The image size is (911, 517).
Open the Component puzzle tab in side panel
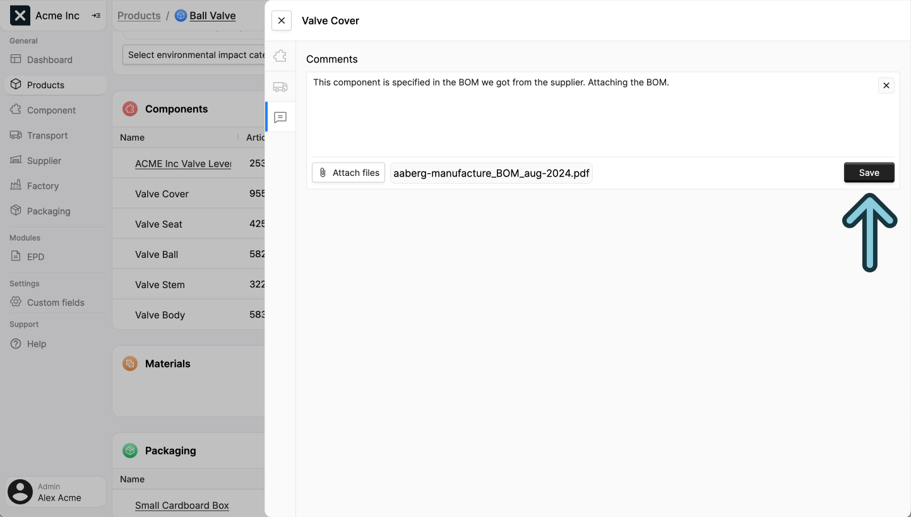click(280, 55)
